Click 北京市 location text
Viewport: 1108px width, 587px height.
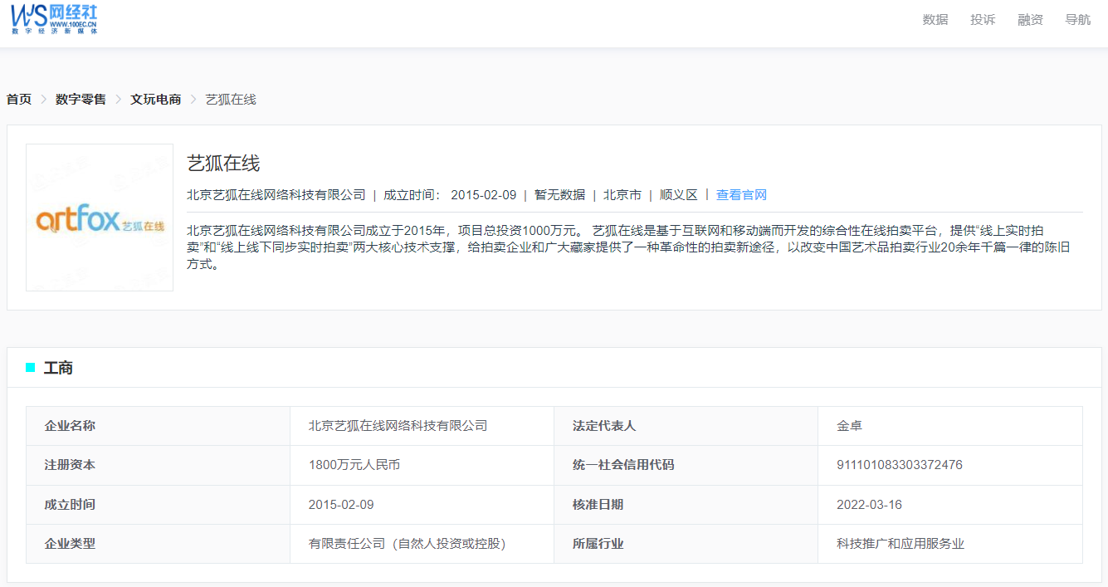622,195
